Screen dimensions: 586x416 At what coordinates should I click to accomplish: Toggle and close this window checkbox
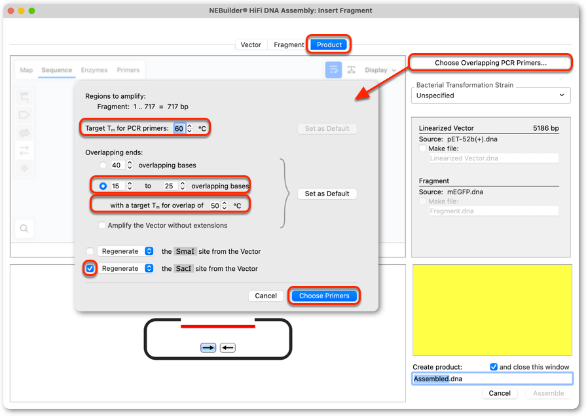494,367
